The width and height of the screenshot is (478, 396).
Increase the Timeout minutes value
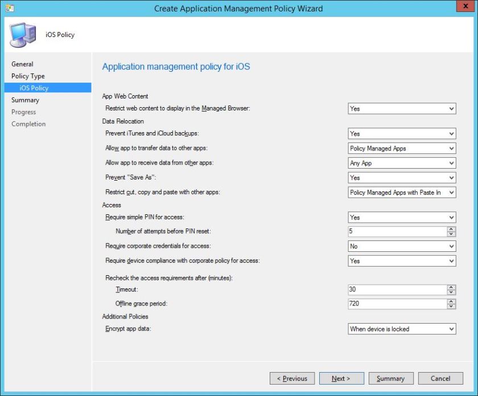451,287
